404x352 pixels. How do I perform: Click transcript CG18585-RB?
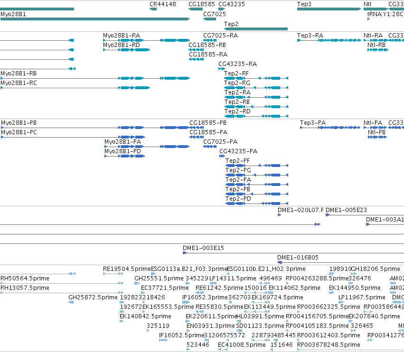click(x=196, y=50)
